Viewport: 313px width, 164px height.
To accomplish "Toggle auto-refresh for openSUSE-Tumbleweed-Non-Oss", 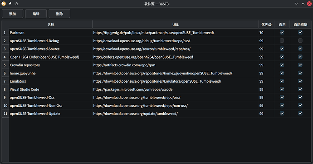I will point(300,105).
